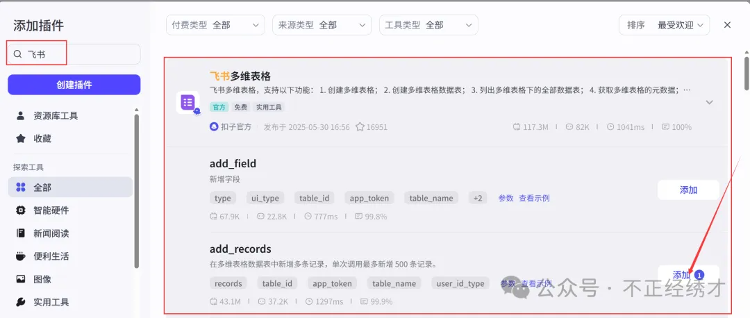Click the 43.1M usage icon
This screenshot has height=318, width=750.
(213, 302)
